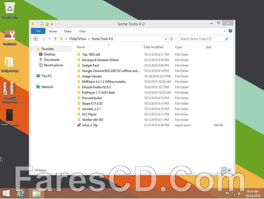Expand the breadcrumb arrow before iTsUpToYou
Image resolution: width=264 pixels, height=199 pixels.
[x=66, y=39]
